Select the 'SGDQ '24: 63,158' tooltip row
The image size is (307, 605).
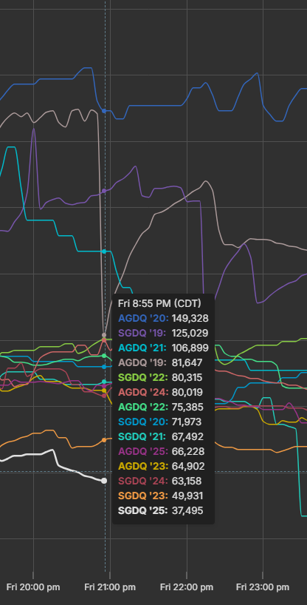160,481
